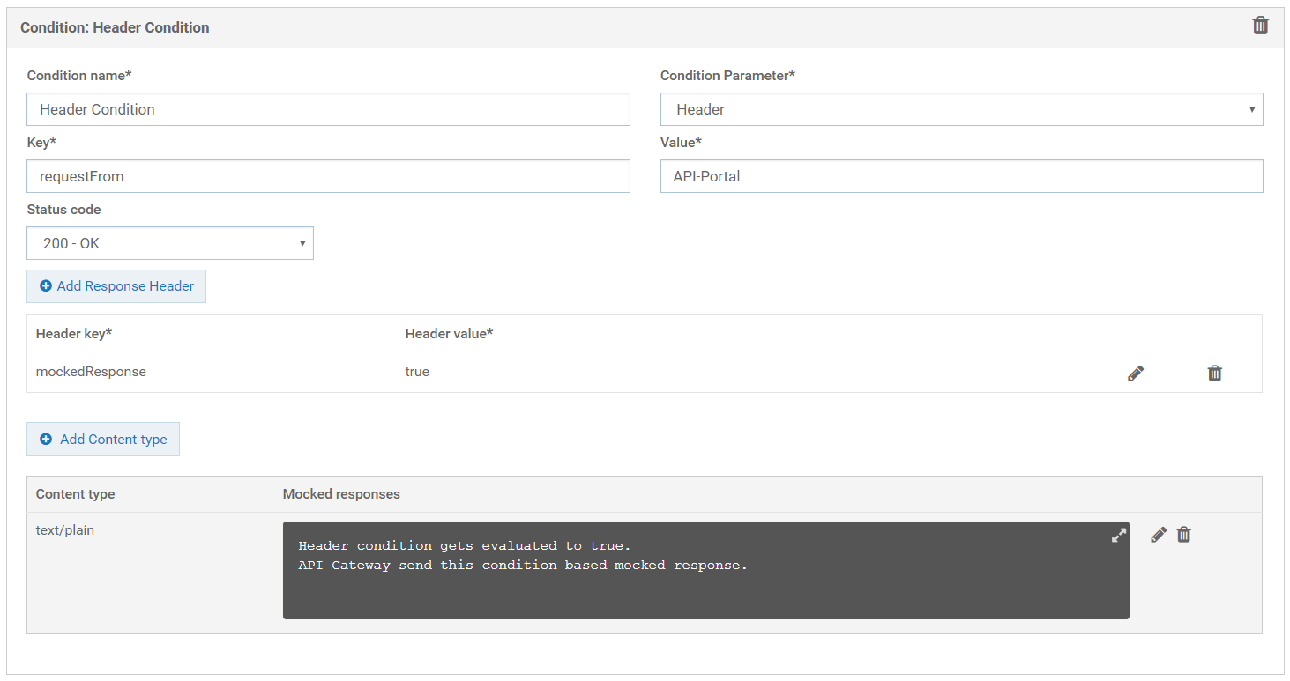The width and height of the screenshot is (1290, 681).
Task: Edit the text/plain mocked response
Action: pyautogui.click(x=1159, y=535)
